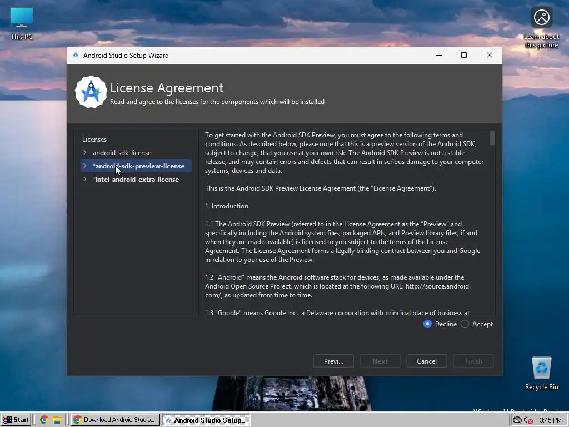Viewport: 569px width, 427px height.
Task: Expand the android-sdk-preview-license chevron
Action: [85, 166]
